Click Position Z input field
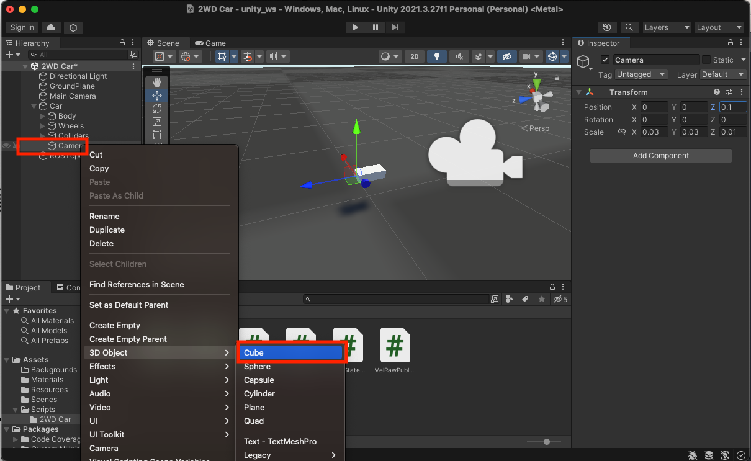Image resolution: width=751 pixels, height=461 pixels. coord(733,107)
